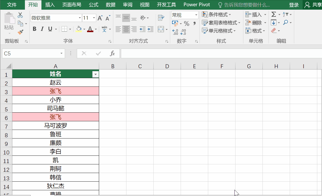Click the Insert Function fx icon
322x196 pixels.
pos(112,53)
